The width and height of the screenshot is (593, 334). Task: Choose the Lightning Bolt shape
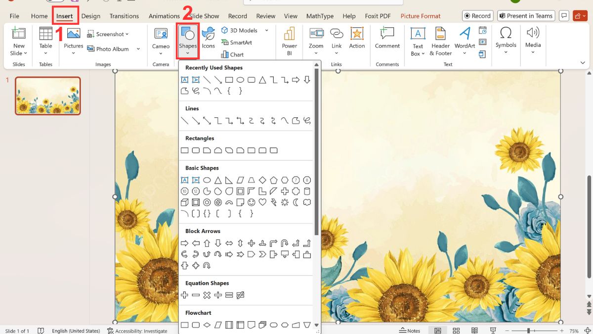point(274,202)
